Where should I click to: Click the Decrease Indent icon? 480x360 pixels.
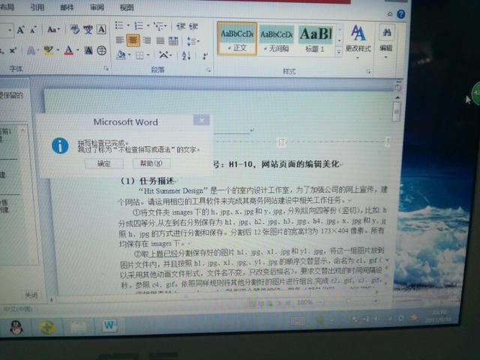click(181, 27)
